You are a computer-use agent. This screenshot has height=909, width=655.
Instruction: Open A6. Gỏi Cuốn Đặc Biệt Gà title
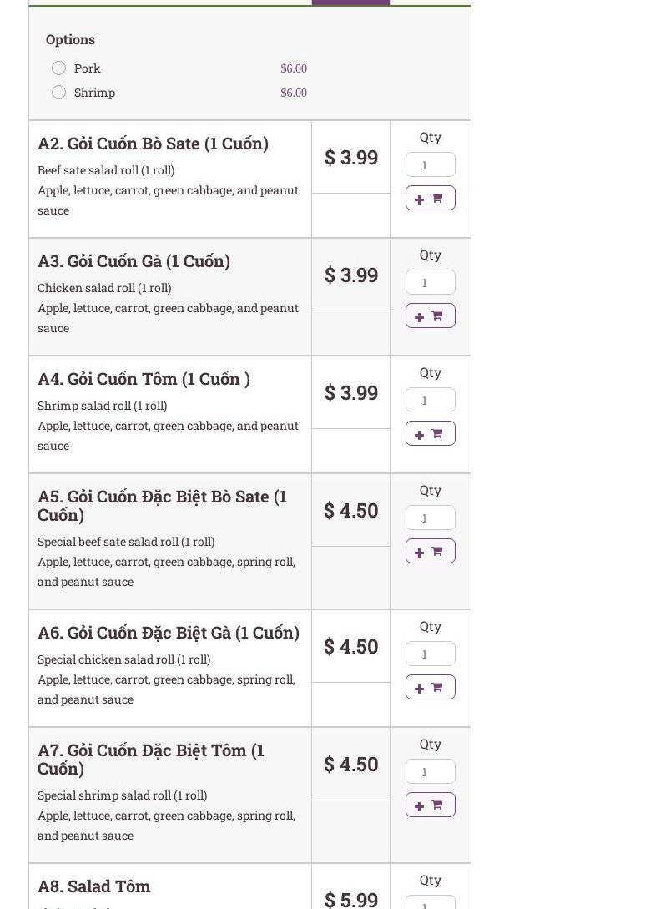[168, 633]
